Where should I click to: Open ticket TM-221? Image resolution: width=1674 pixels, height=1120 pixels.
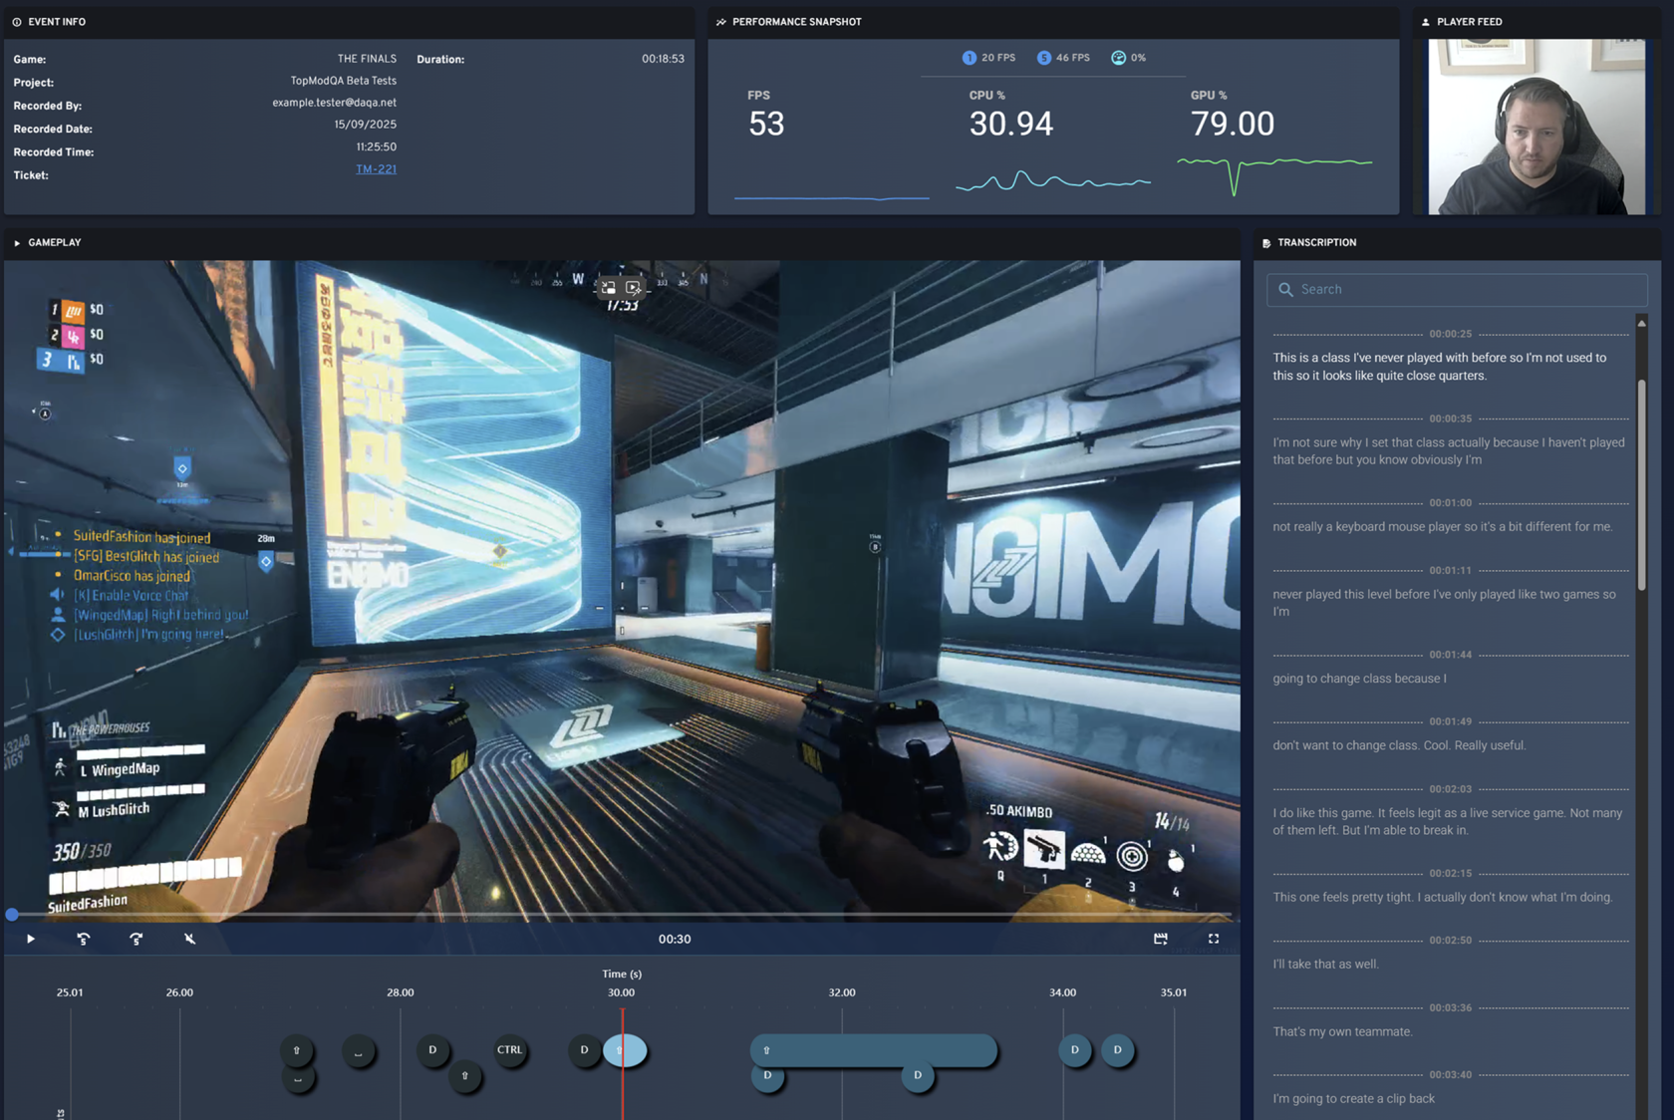376,168
